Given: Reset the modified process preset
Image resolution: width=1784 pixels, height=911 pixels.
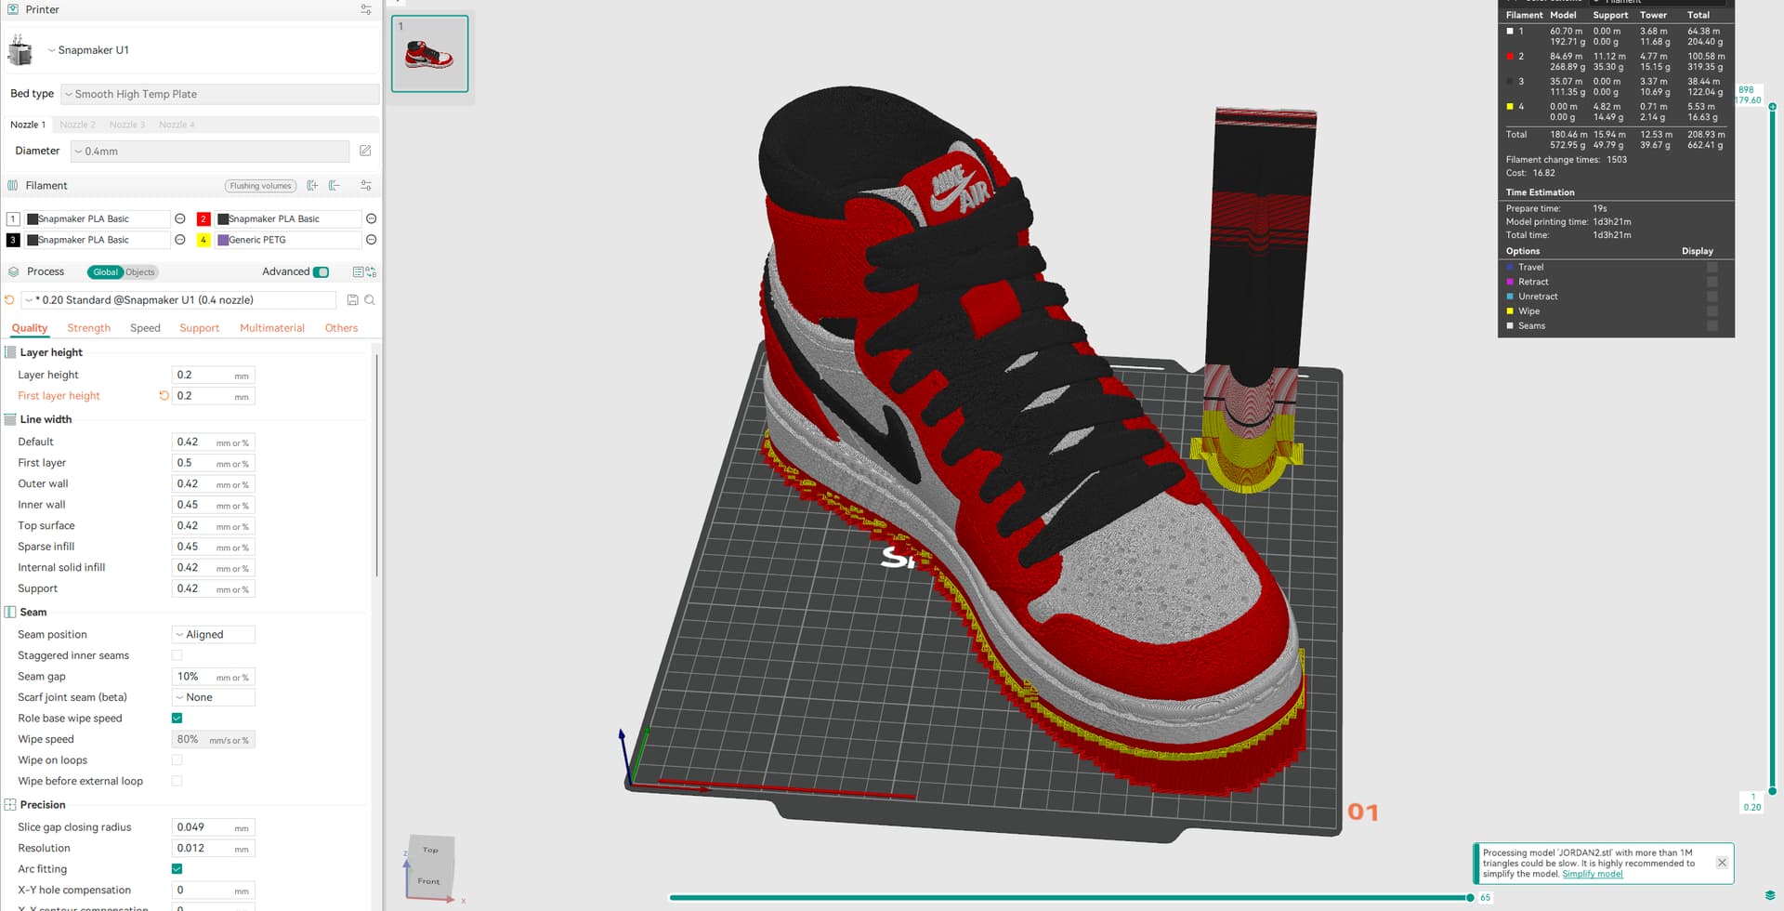Looking at the screenshot, I should (10, 300).
